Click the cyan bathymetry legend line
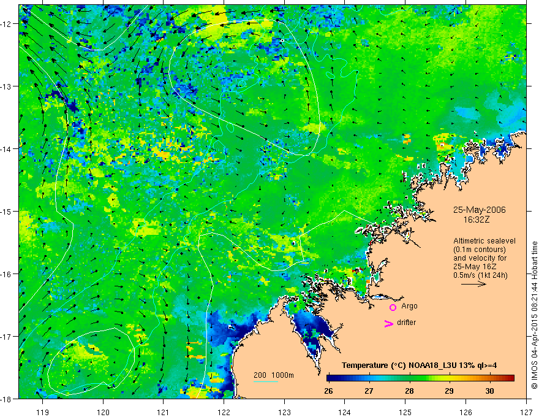 click(266, 381)
